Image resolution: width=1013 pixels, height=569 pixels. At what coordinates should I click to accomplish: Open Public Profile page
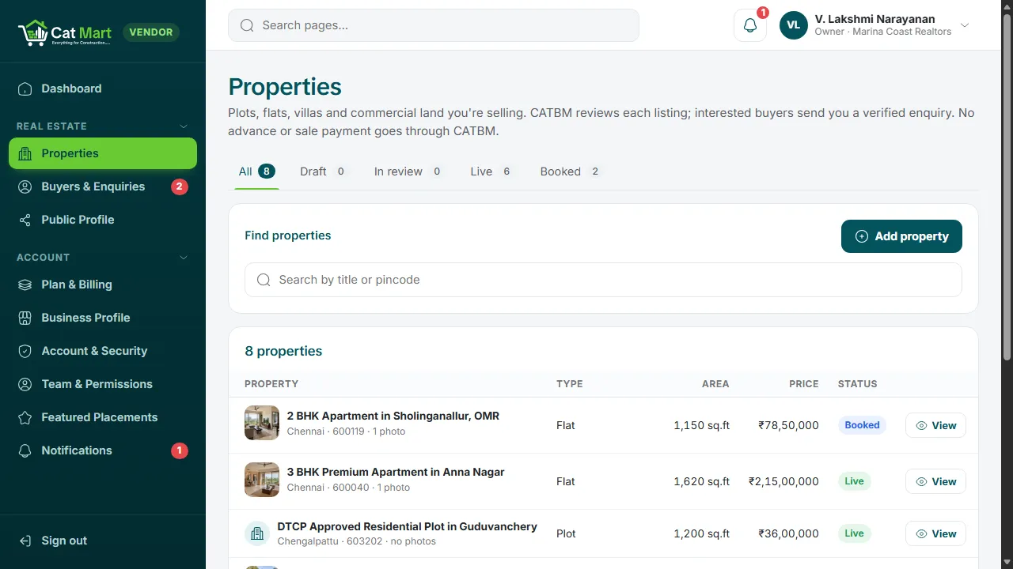pos(103,220)
